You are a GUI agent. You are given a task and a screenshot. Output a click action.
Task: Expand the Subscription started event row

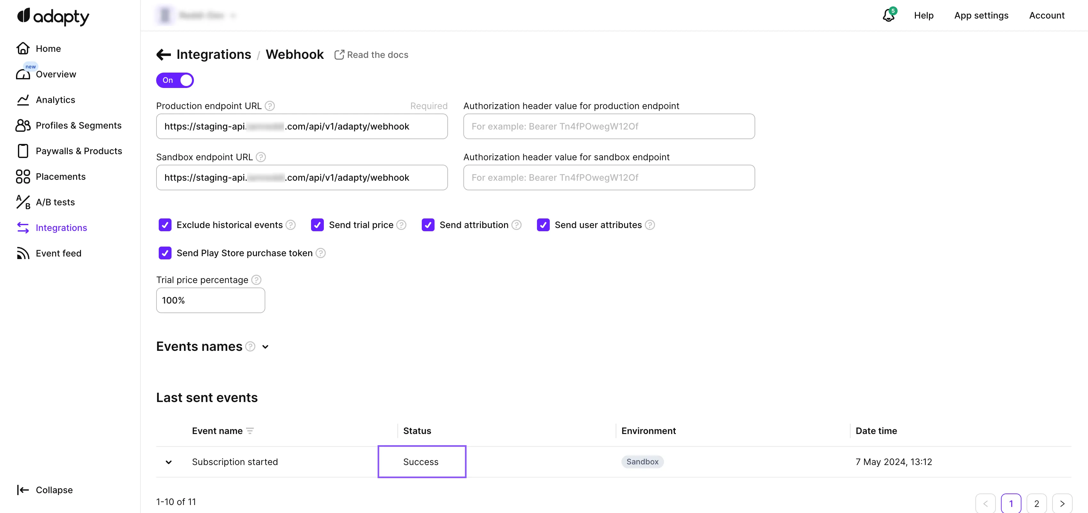[x=169, y=462]
